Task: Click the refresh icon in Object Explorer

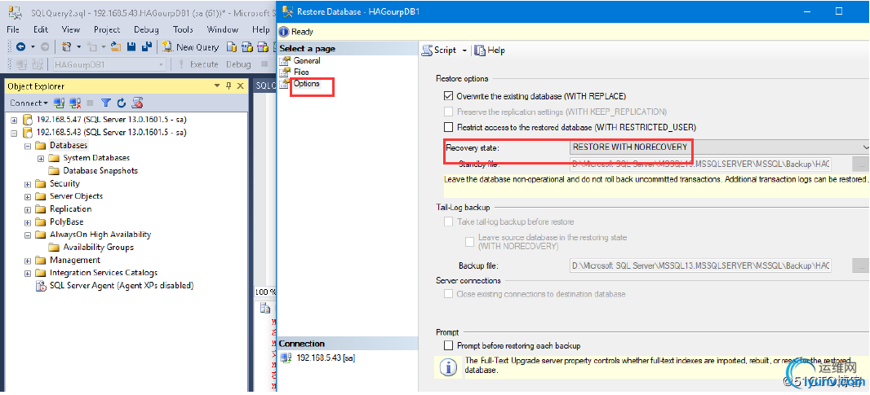Action: click(121, 103)
